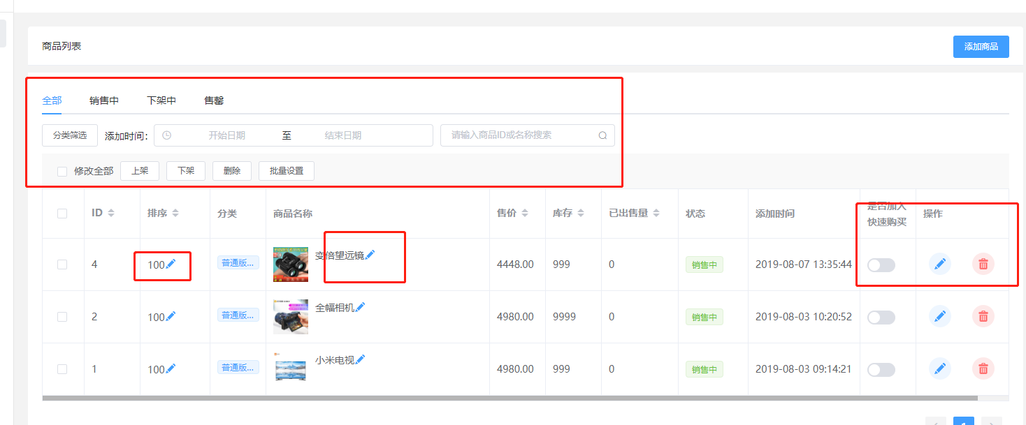Click the 下架 batch button

(x=186, y=171)
